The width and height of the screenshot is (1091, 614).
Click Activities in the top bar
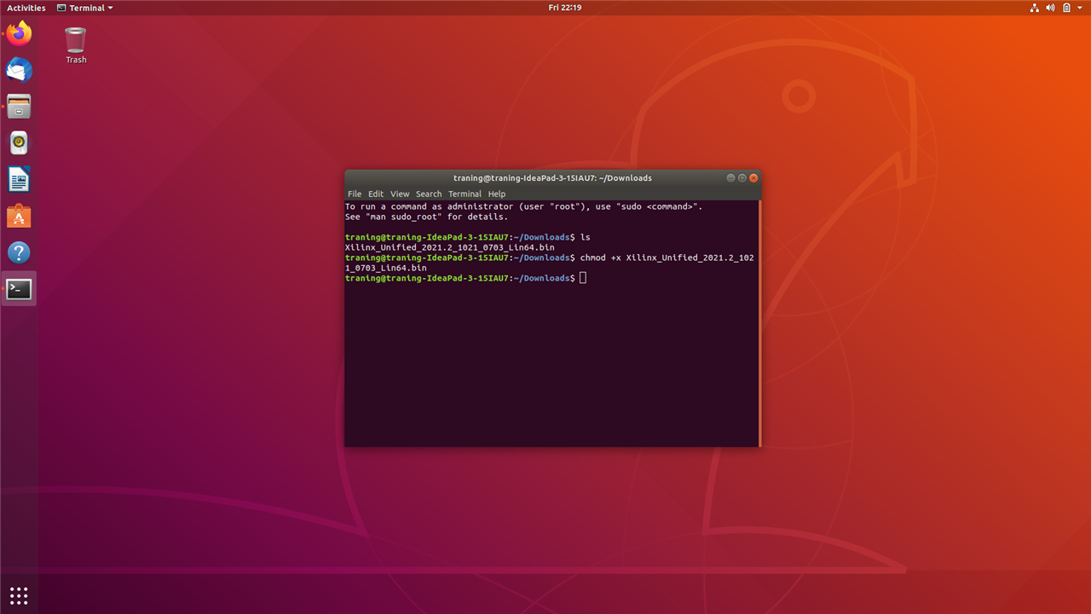26,8
